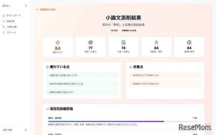This screenshot has height=135, width=216.
Task: Click the 77点 score badge
Action: [195, 118]
